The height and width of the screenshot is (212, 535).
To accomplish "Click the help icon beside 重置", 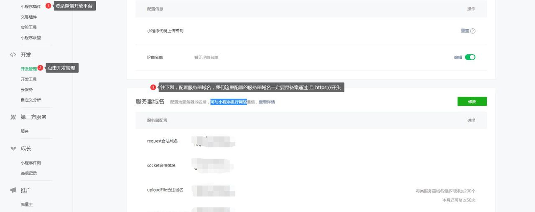I will [x=473, y=31].
